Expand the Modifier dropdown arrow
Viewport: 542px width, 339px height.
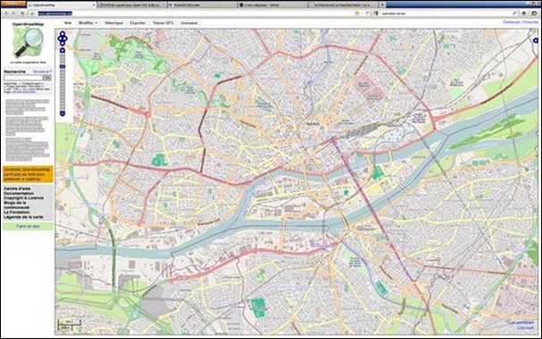coord(96,23)
